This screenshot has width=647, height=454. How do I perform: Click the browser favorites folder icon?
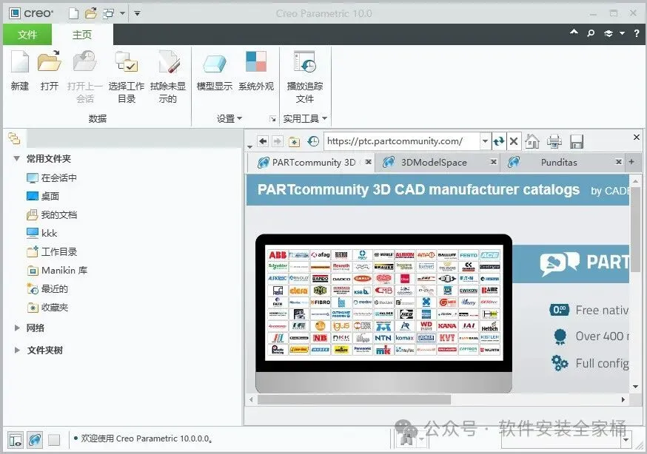point(294,142)
